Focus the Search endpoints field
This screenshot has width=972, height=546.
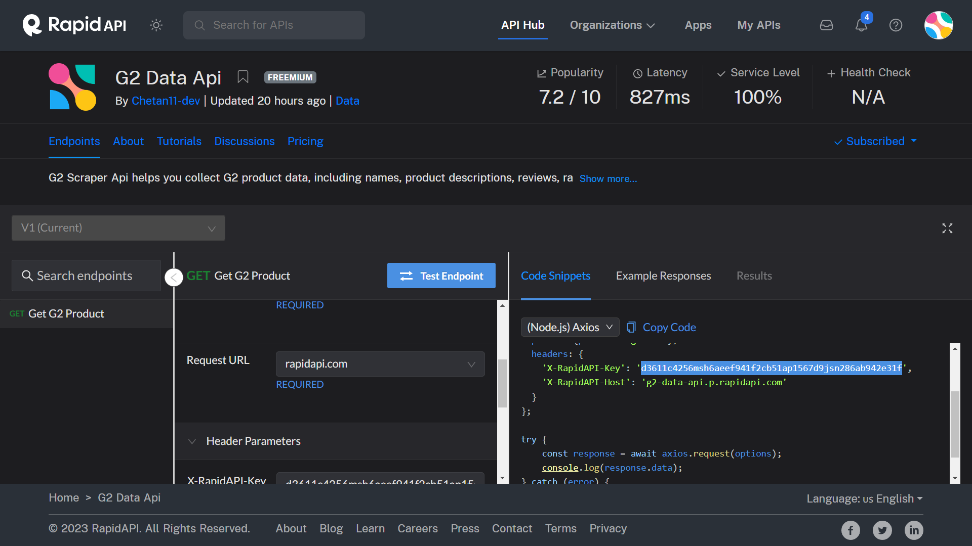coord(86,276)
